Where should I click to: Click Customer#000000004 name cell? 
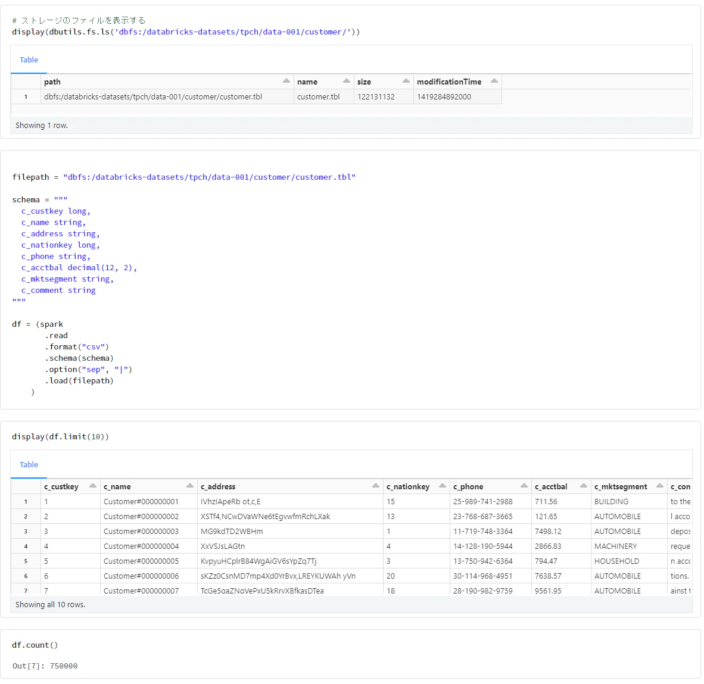tap(149, 546)
